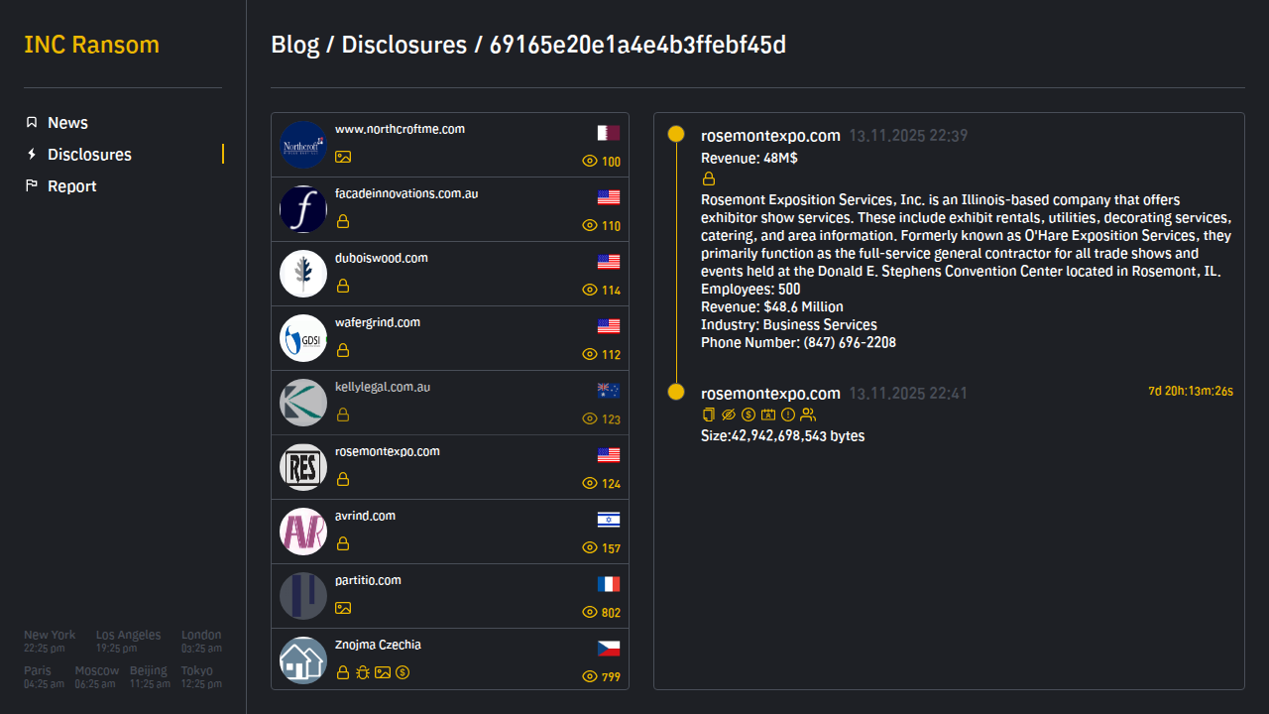The image size is (1269, 714).
Task: Click the image icon under partitio.com
Action: coord(343,608)
